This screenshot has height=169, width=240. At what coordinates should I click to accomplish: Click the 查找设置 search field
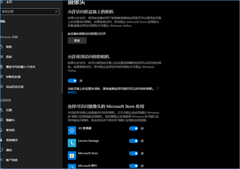click(30, 12)
